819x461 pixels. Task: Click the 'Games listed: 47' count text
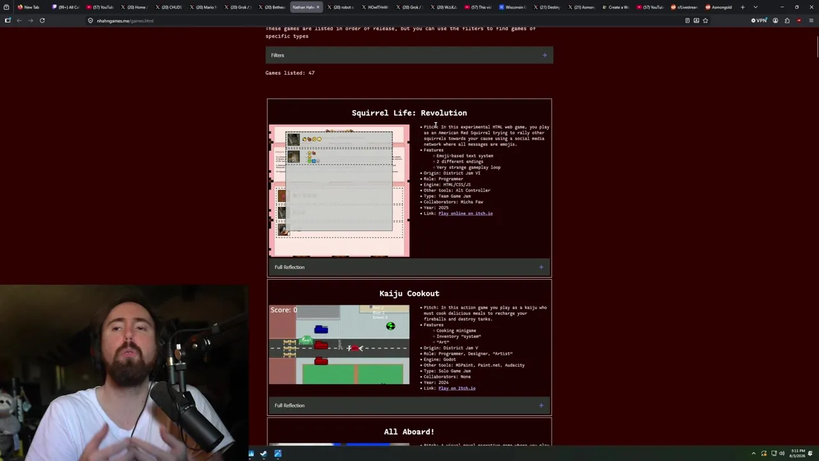point(290,73)
